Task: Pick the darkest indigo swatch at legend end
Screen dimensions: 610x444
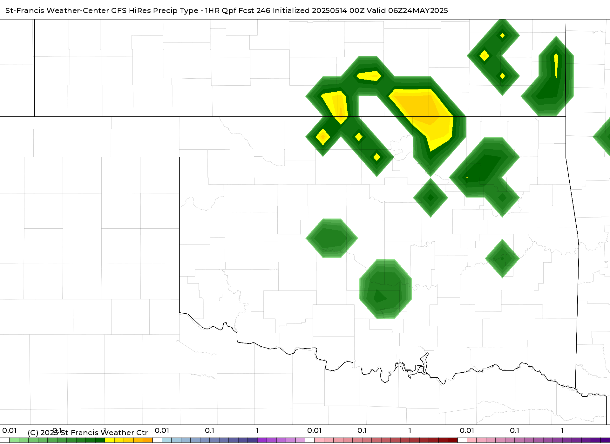Action: [x=605, y=440]
